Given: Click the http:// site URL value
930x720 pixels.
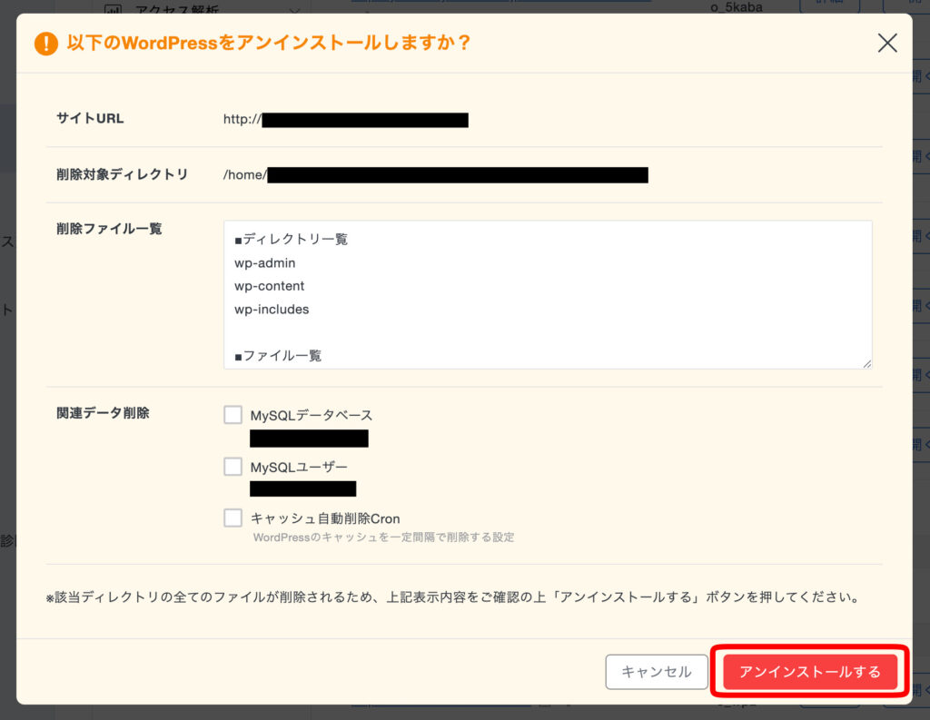Looking at the screenshot, I should [x=242, y=119].
